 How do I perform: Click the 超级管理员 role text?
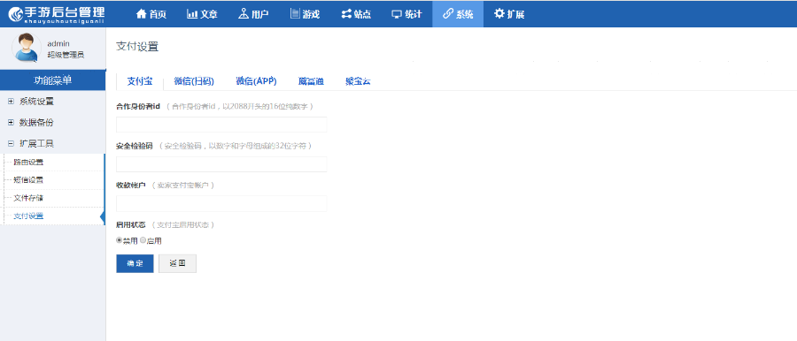click(x=66, y=55)
